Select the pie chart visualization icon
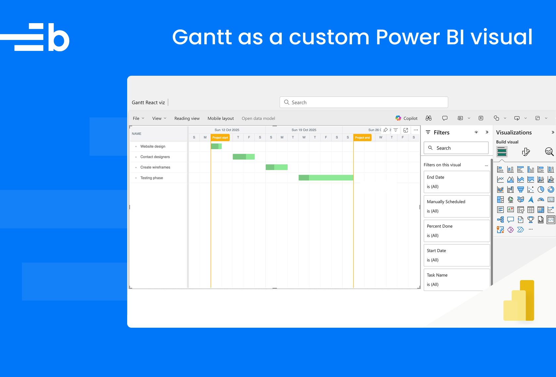 [540, 189]
